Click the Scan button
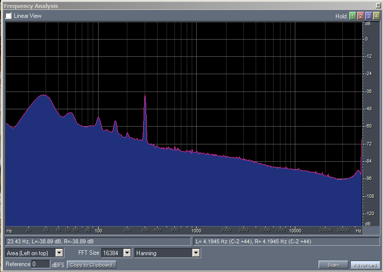Image resolution: width=383 pixels, height=272 pixels. (x=333, y=265)
